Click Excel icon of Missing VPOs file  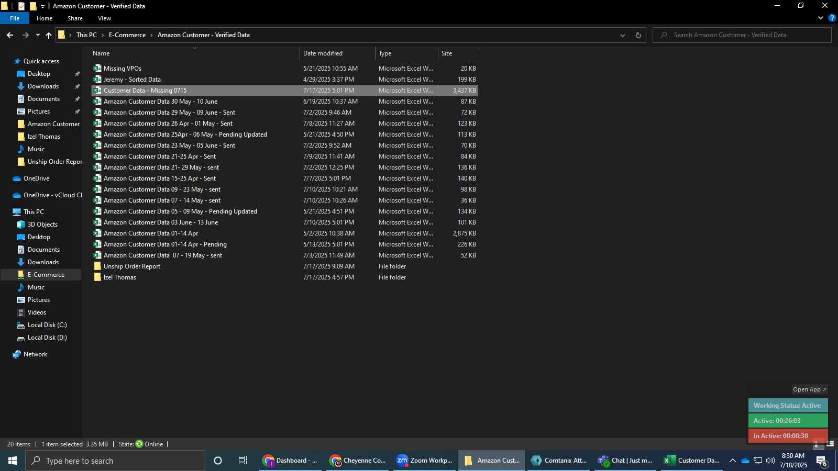click(x=97, y=69)
